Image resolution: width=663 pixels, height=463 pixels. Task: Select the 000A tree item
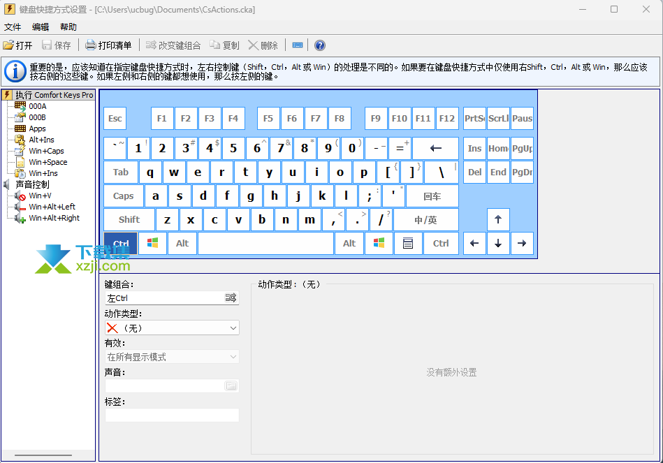37,106
